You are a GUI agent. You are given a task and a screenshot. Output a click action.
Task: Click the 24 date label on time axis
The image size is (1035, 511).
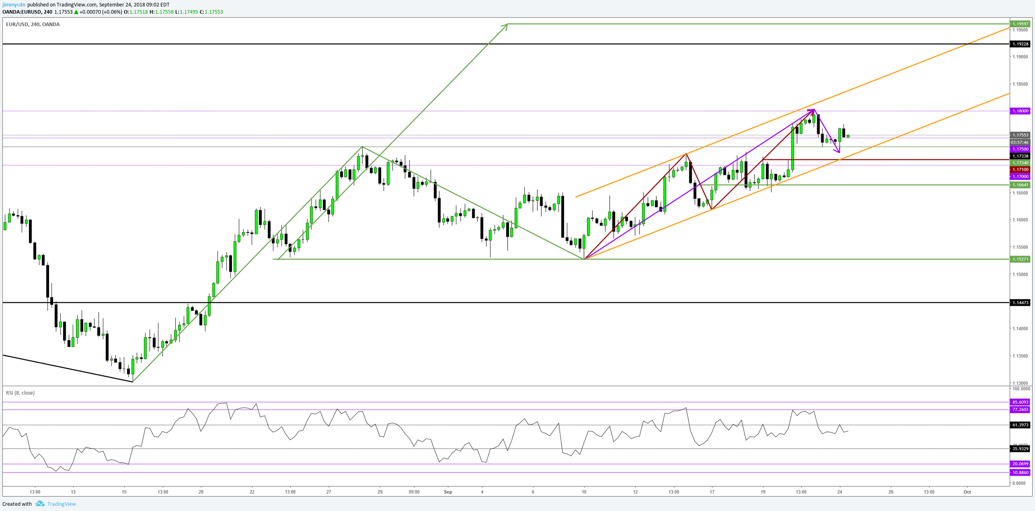point(840,492)
